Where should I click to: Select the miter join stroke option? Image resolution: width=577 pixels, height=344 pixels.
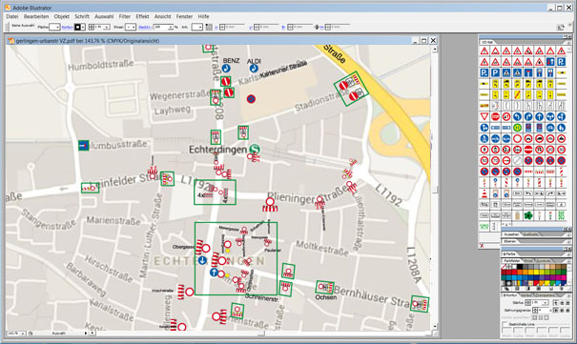556,311
